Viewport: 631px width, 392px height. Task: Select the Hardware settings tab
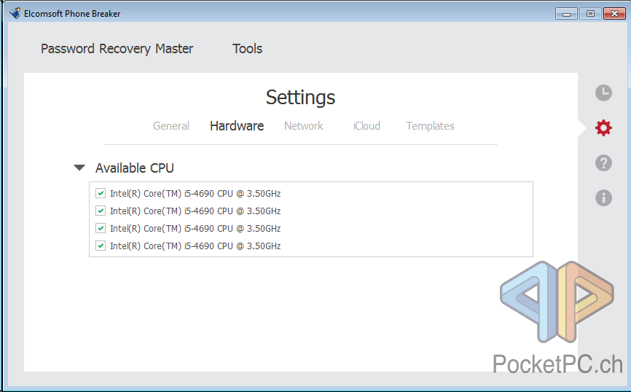pos(237,126)
